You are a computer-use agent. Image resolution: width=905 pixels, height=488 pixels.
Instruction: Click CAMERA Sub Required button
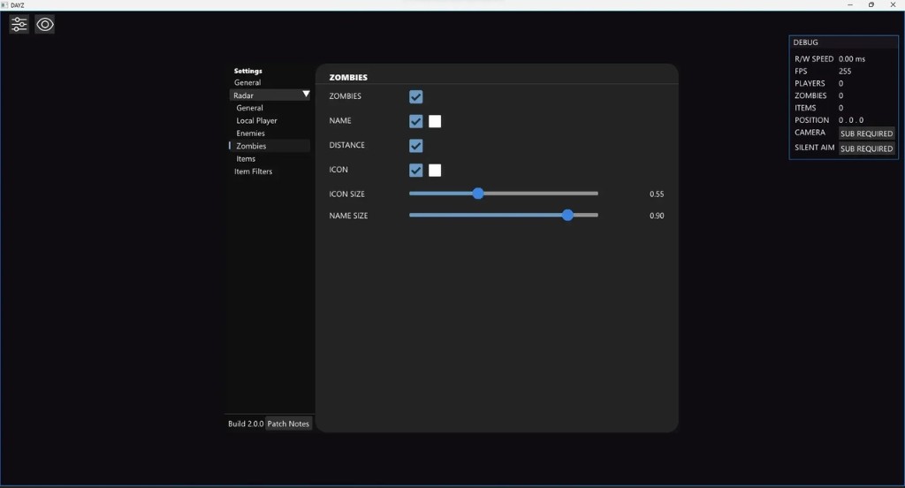866,133
